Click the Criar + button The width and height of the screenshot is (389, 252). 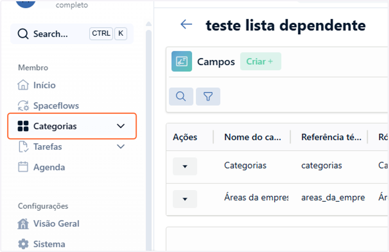pyautogui.click(x=261, y=61)
